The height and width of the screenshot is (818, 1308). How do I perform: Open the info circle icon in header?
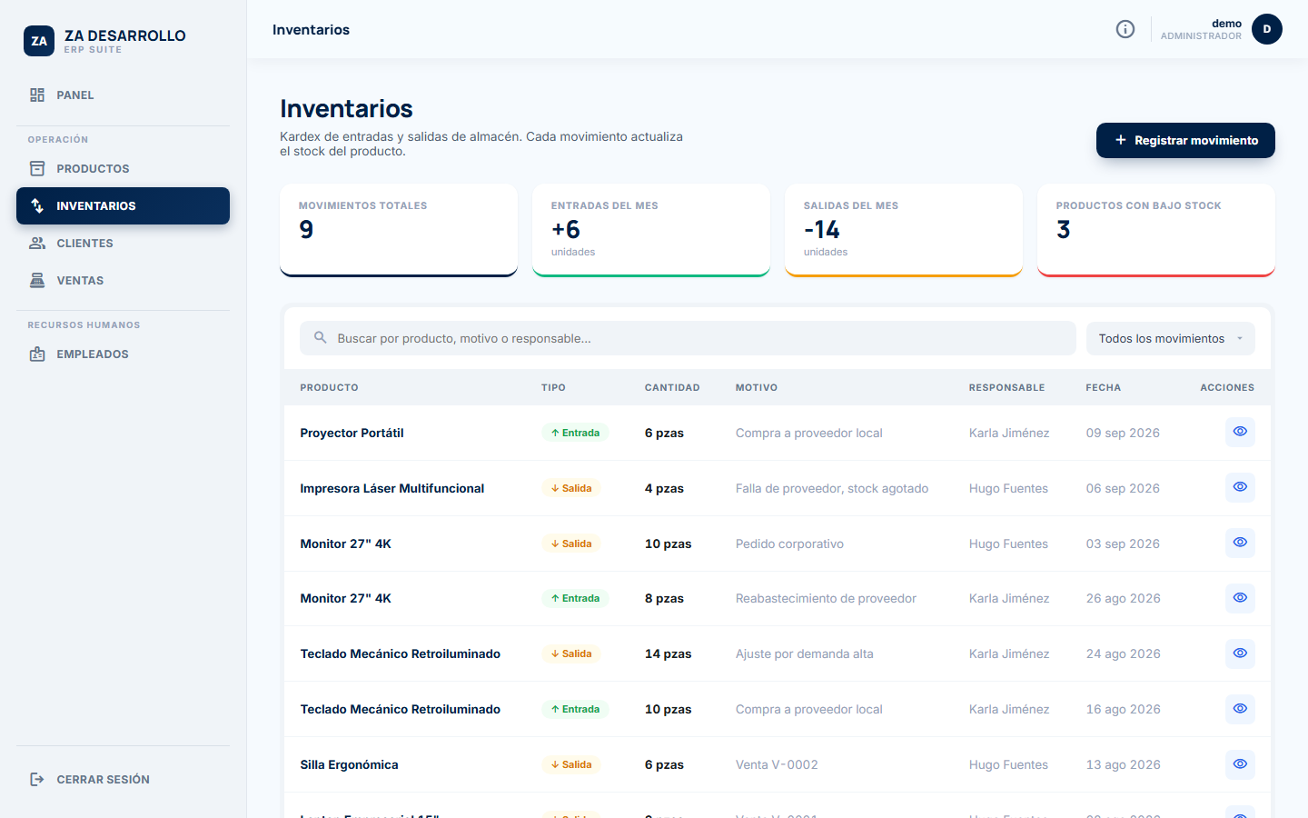click(x=1125, y=29)
